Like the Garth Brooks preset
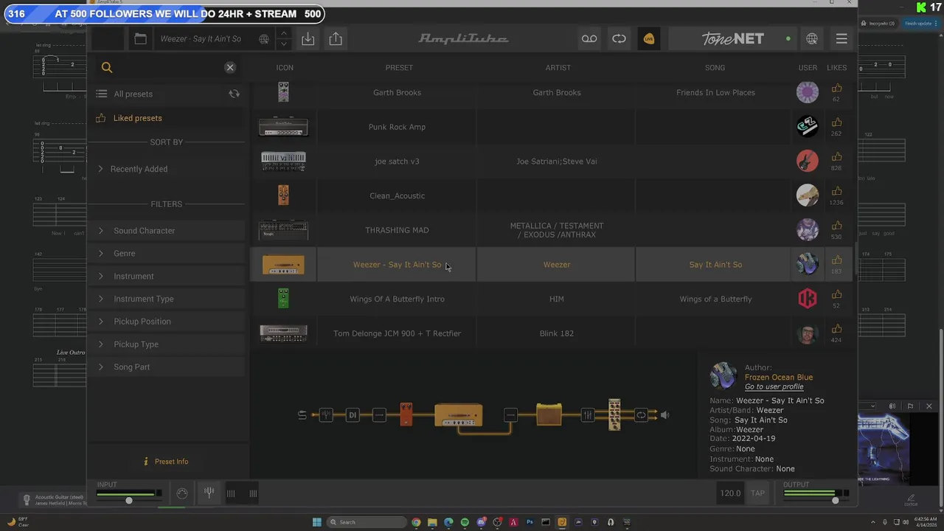Image resolution: width=944 pixels, height=531 pixels. coord(836,88)
